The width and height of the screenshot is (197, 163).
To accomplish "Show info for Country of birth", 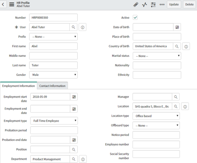I will point(186,47).
